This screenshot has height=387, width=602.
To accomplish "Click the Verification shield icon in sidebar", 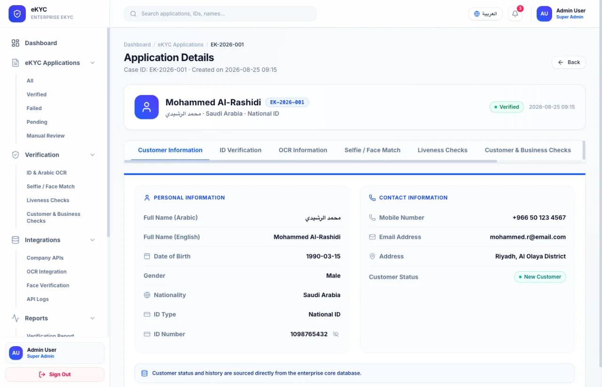I will [16, 155].
